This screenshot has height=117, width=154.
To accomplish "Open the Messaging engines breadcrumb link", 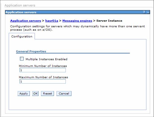I will (77, 21).
